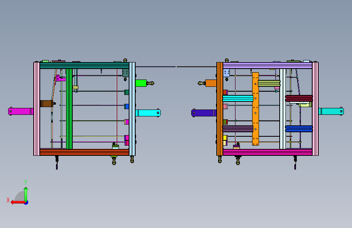
Task: Select the magenta bracket near left frame top
Action: [60, 78]
